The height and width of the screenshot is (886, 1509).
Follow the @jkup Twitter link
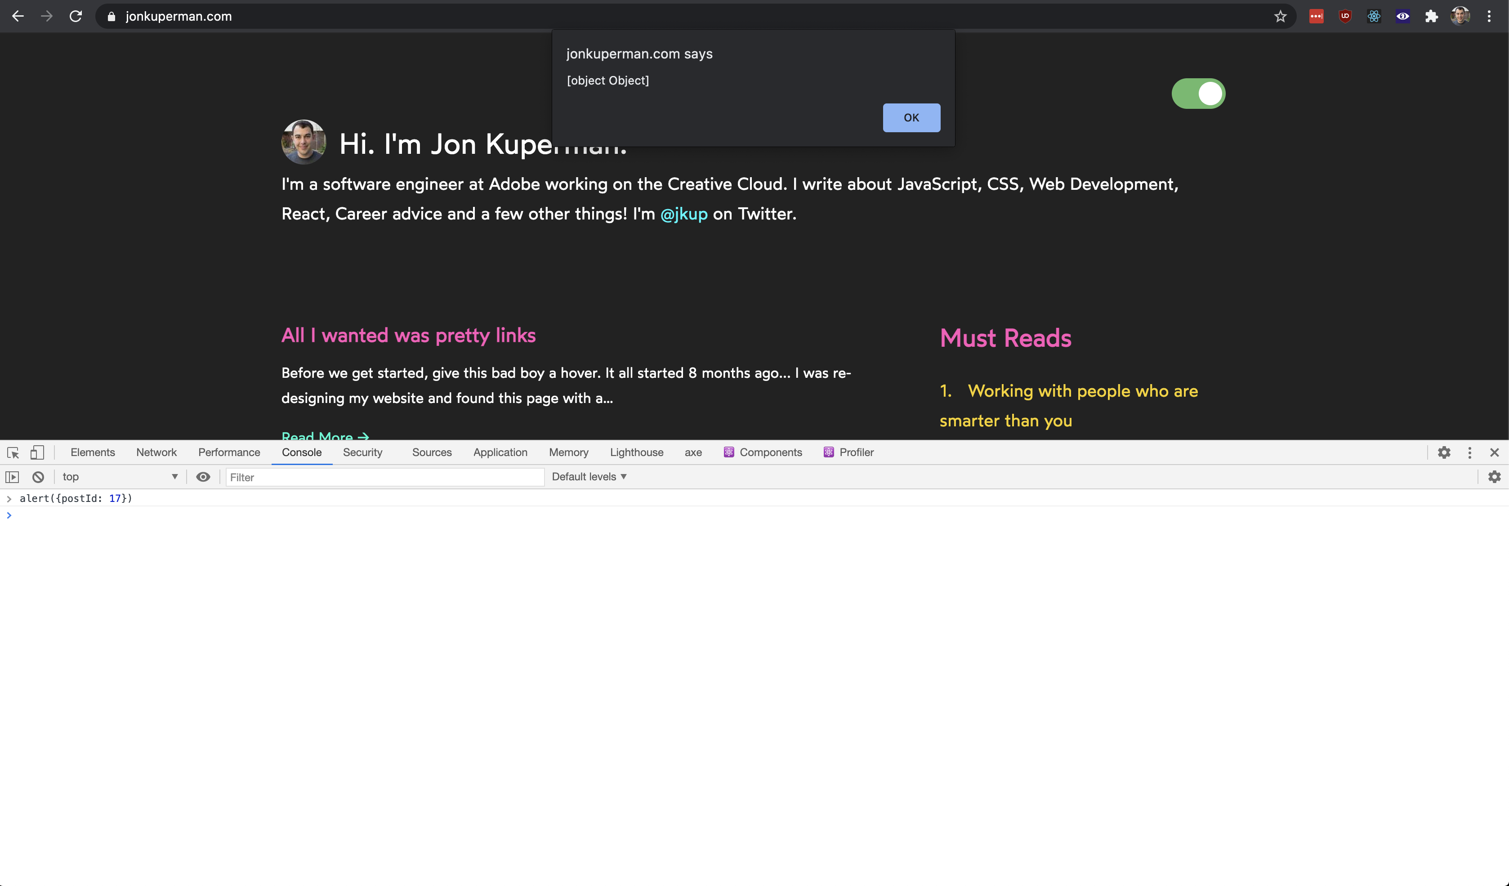pos(684,214)
